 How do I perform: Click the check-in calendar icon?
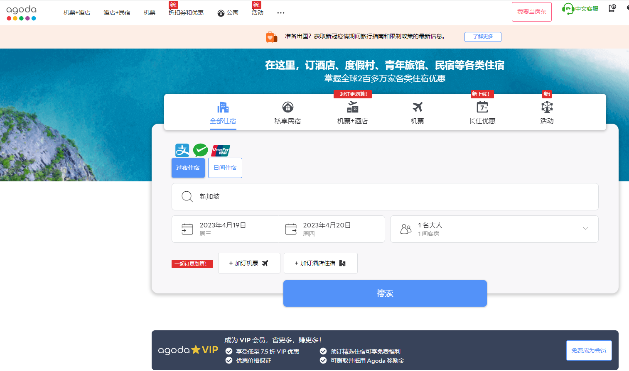click(187, 229)
